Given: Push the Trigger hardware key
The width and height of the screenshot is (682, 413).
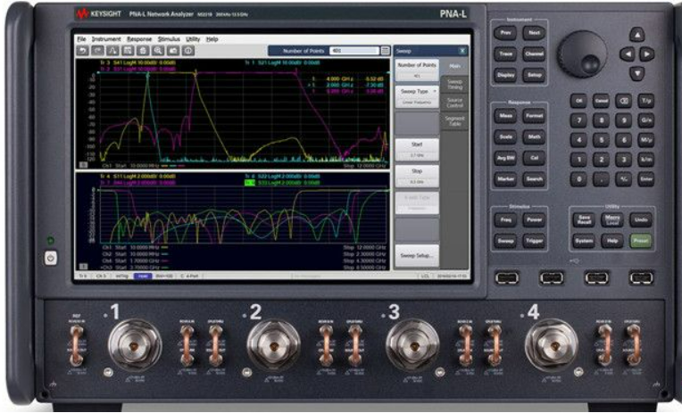Looking at the screenshot, I should [x=534, y=241].
